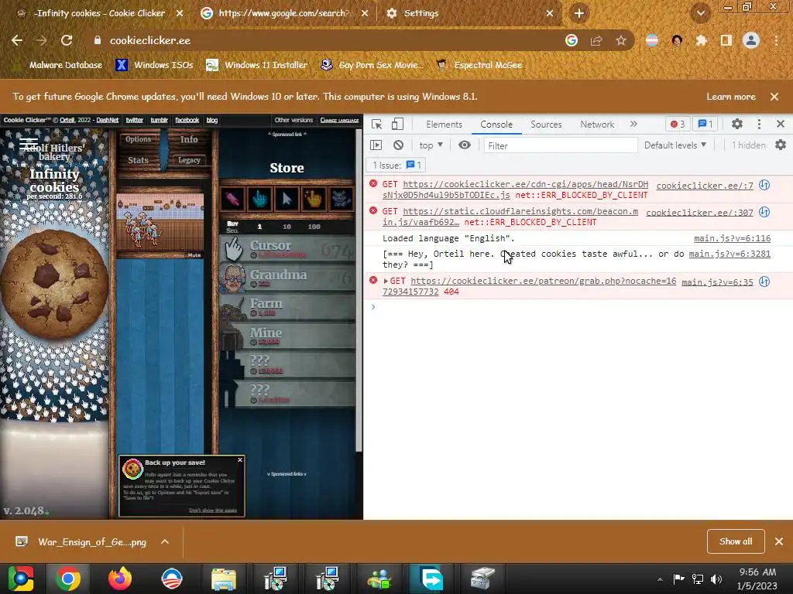The height and width of the screenshot is (594, 793).
Task: Click the blue issues count badge in toolbar
Action: pyautogui.click(x=705, y=124)
